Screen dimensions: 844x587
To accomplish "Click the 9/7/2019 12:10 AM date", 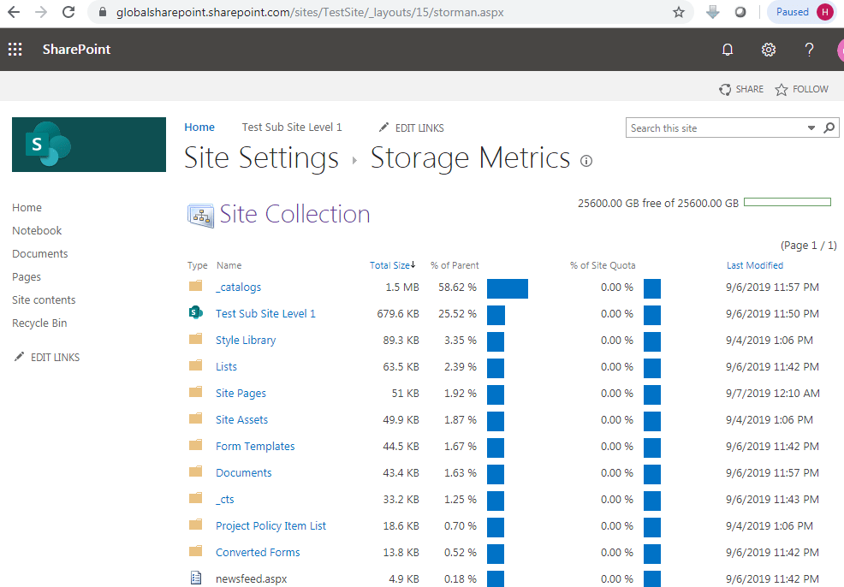I will 772,394.
